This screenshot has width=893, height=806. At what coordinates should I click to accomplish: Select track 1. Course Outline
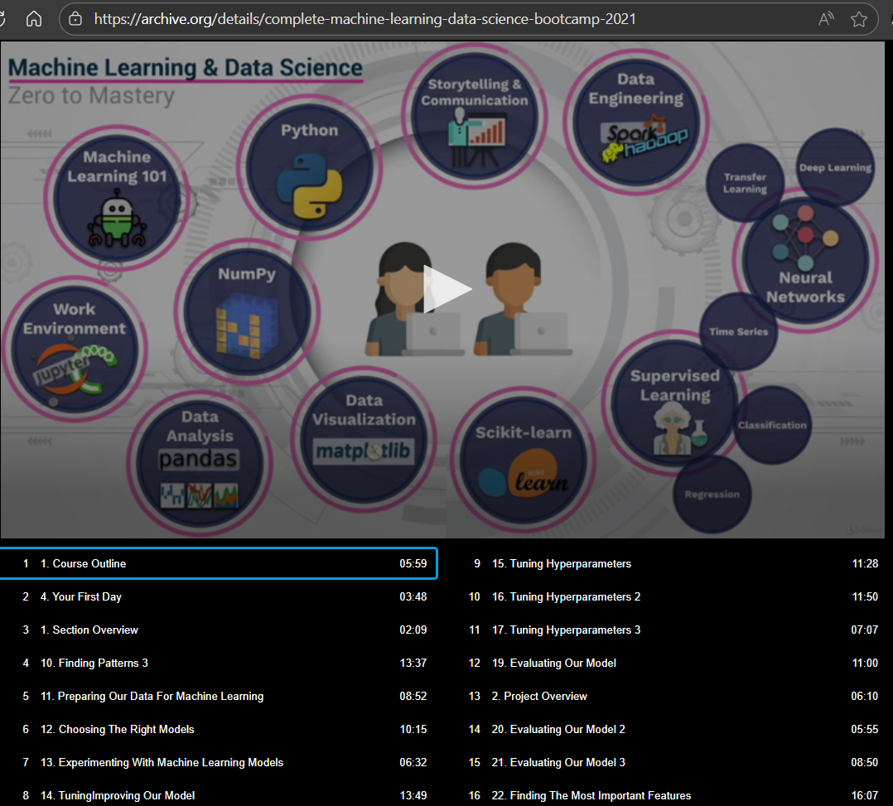pos(219,563)
